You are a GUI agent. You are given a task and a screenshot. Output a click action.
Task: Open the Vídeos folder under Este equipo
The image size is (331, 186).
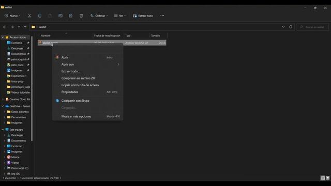click(15, 163)
